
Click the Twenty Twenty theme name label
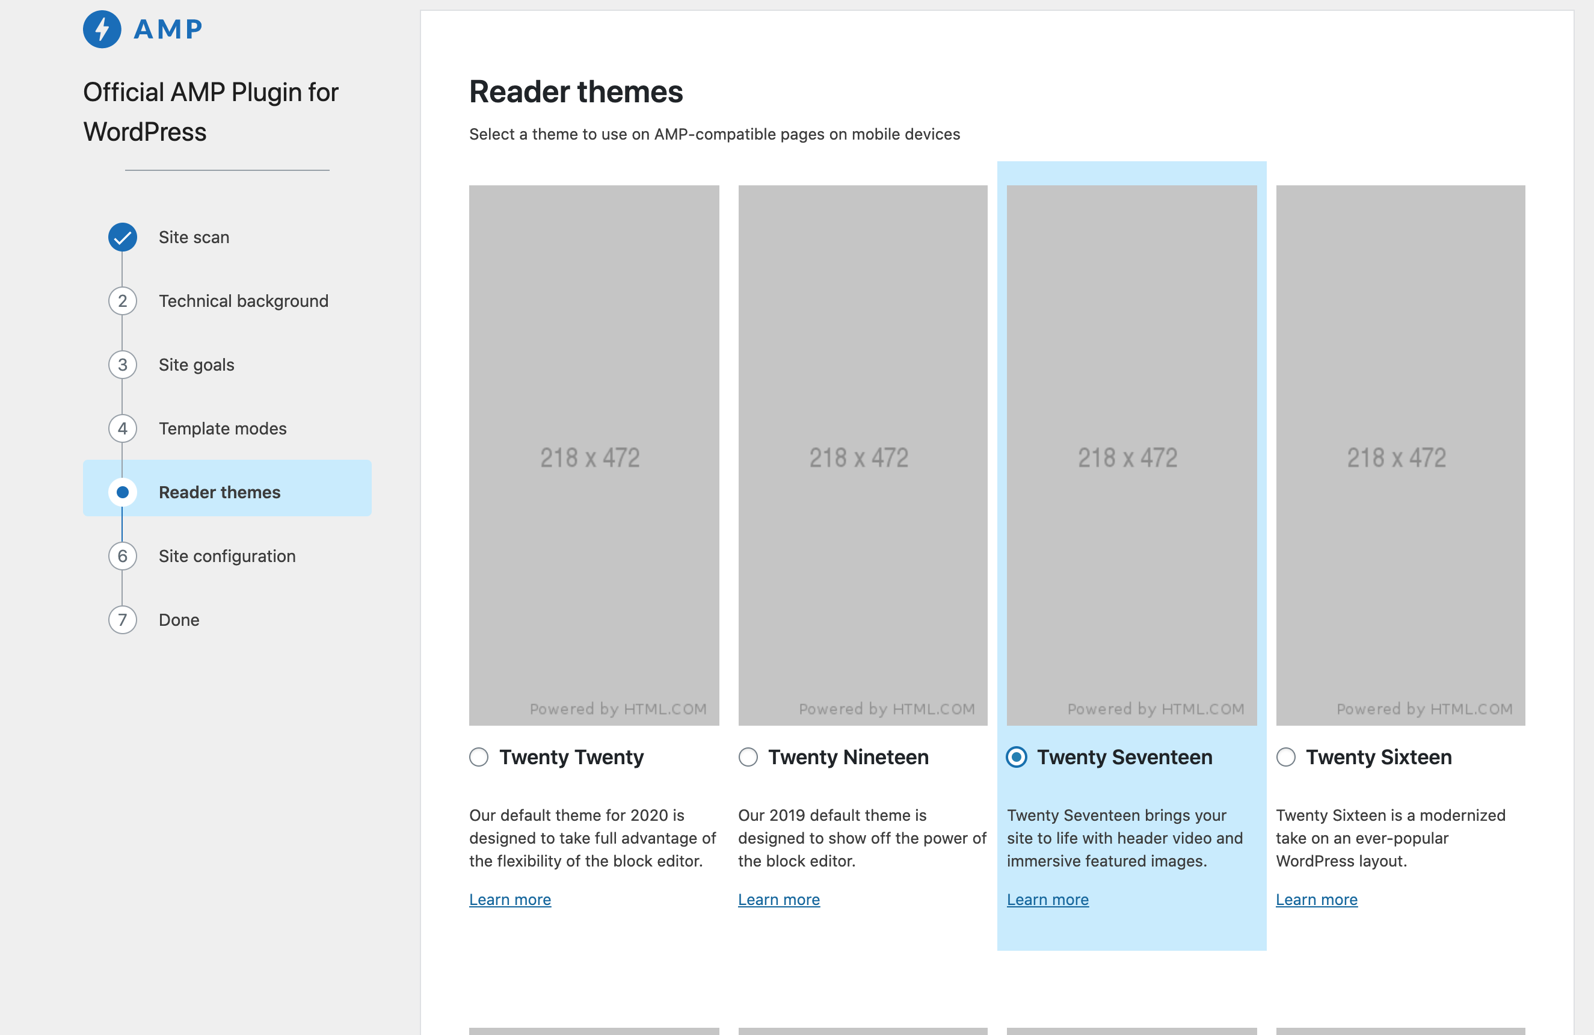[571, 757]
